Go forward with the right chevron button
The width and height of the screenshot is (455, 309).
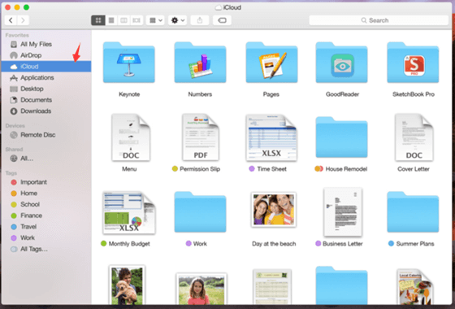tap(24, 20)
